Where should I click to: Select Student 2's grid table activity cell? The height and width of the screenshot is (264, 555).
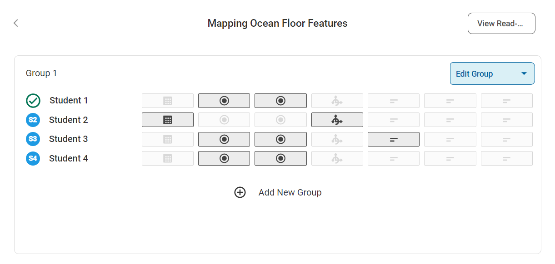coord(168,120)
